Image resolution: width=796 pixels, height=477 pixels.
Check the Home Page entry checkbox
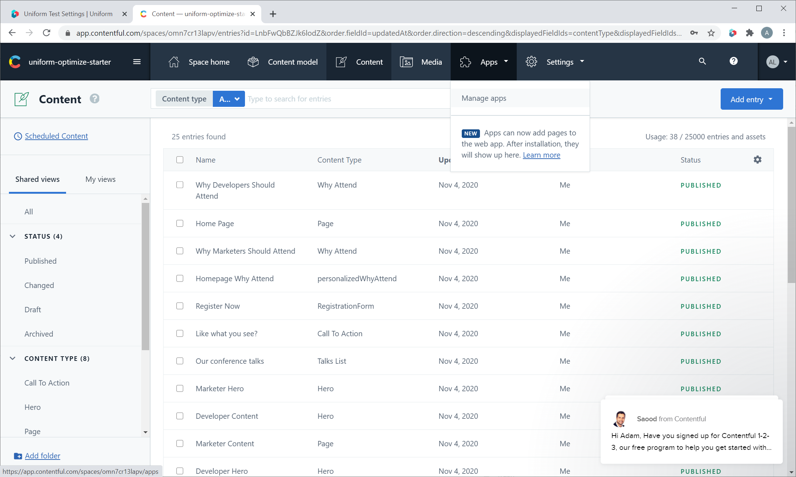coord(180,223)
